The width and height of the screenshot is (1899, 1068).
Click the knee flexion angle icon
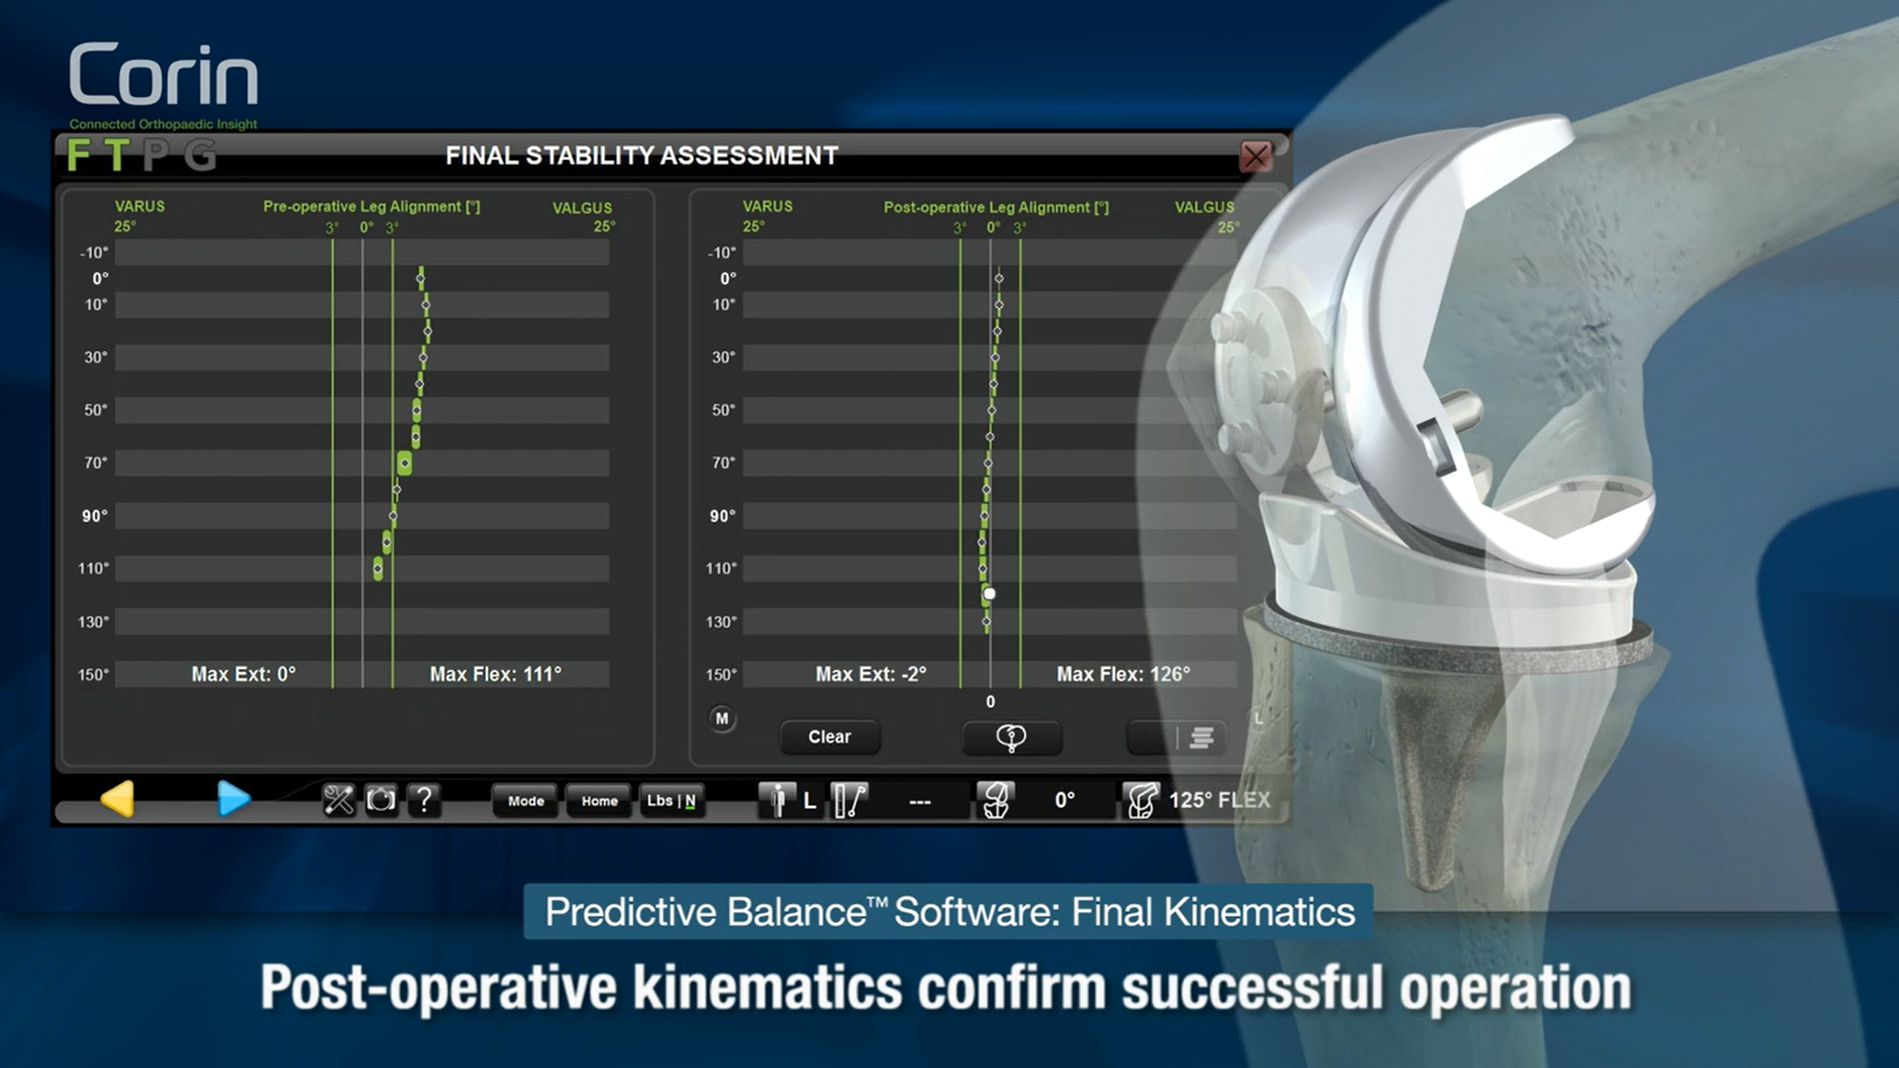click(1141, 800)
